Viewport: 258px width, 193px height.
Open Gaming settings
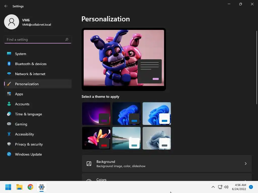coord(38,124)
